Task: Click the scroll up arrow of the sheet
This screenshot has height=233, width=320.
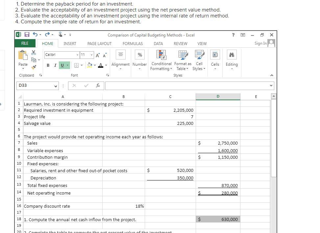Action: coord(274,96)
